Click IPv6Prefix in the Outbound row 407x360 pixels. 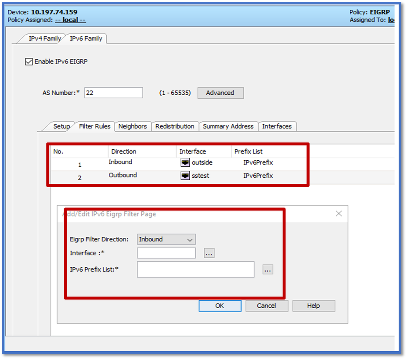258,176
